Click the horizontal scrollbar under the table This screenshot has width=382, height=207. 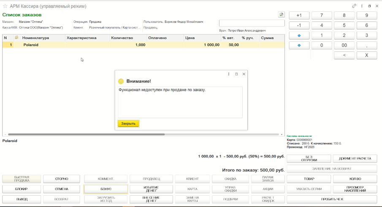coord(87,134)
